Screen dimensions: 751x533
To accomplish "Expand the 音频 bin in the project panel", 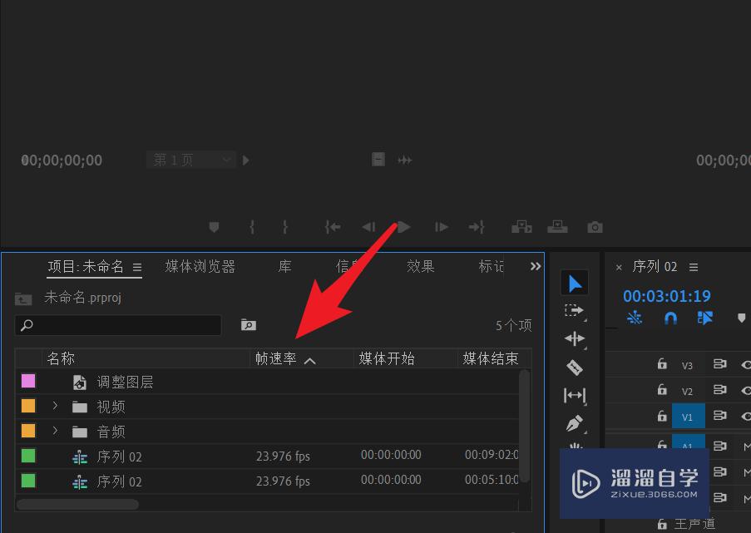I will 55,431.
